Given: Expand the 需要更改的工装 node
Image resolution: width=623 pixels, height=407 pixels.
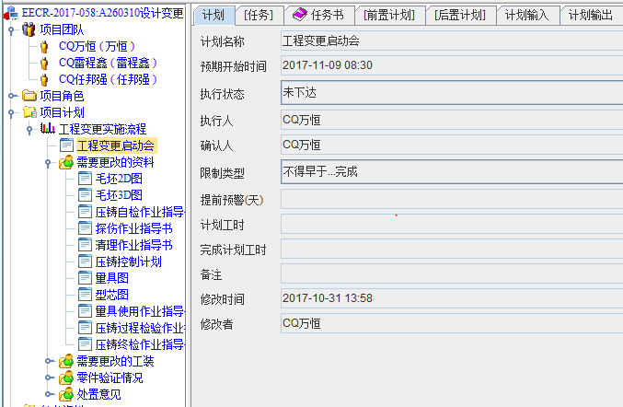Looking at the screenshot, I should click(x=48, y=361).
